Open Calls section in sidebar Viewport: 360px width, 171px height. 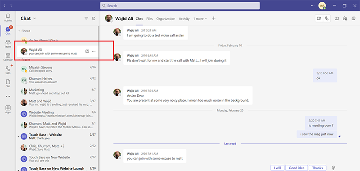tap(8, 70)
